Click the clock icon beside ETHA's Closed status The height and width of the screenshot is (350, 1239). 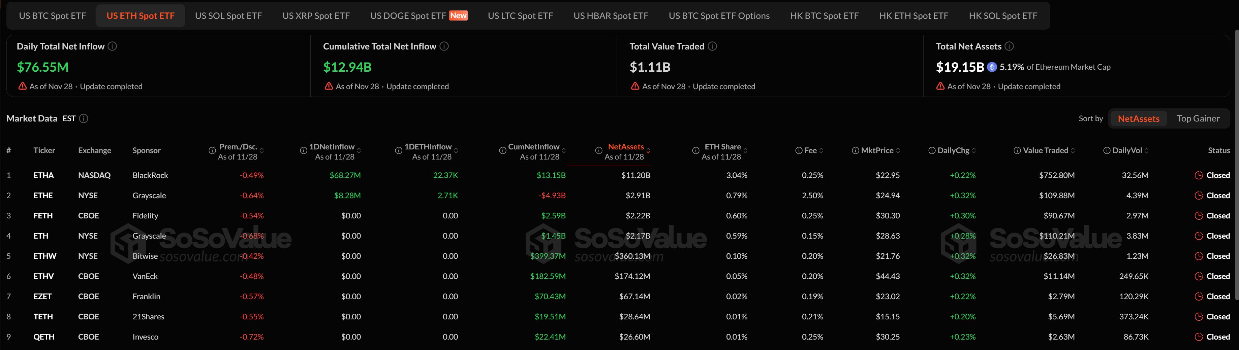pos(1199,175)
